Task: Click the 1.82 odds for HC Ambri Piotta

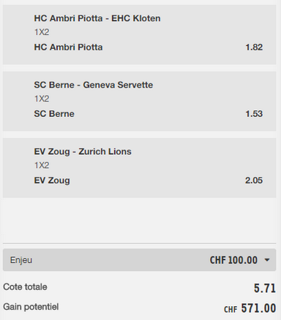Action: click(x=254, y=47)
